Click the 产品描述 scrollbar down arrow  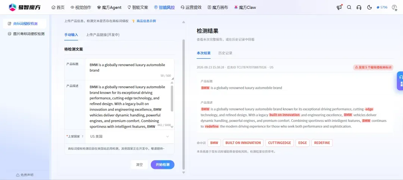[172, 127]
